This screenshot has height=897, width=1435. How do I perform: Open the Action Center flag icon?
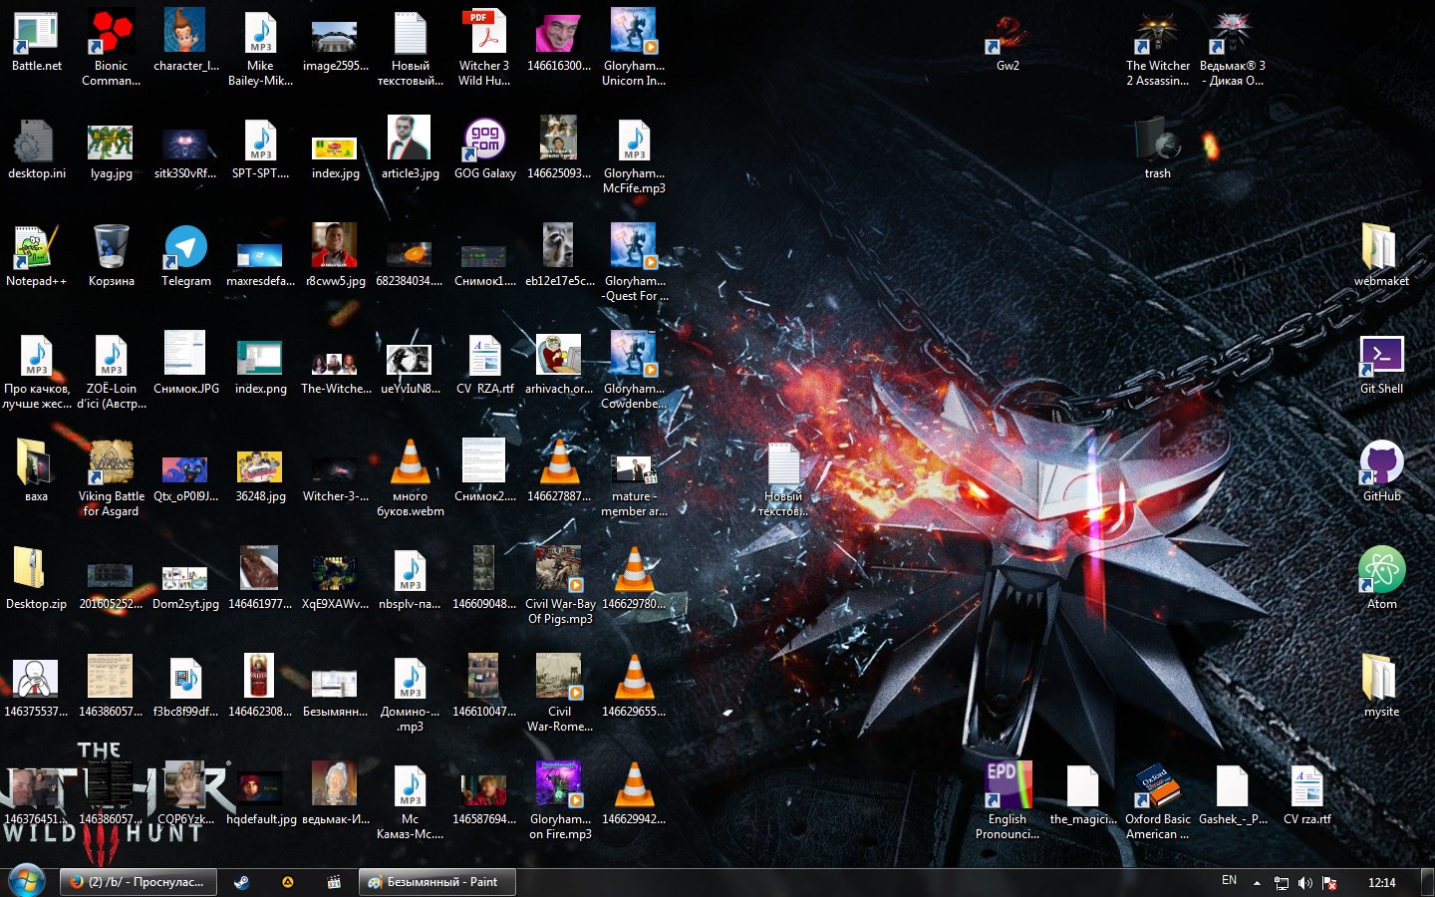(x=1329, y=882)
